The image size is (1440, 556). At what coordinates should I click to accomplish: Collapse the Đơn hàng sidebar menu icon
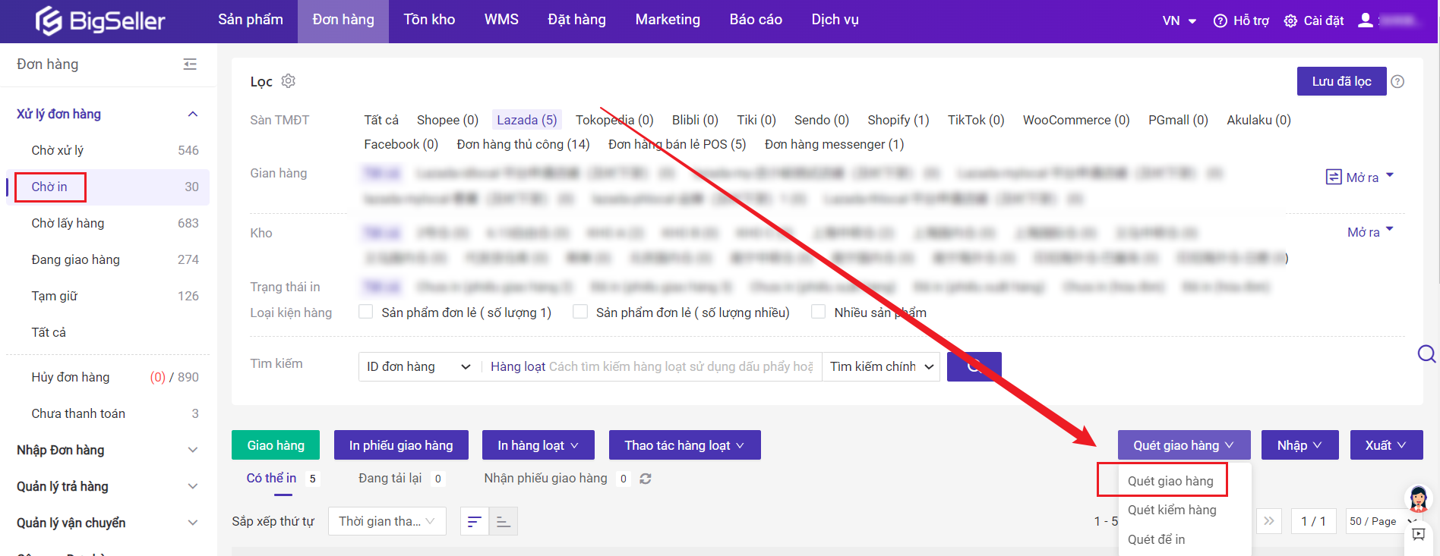pos(190,64)
